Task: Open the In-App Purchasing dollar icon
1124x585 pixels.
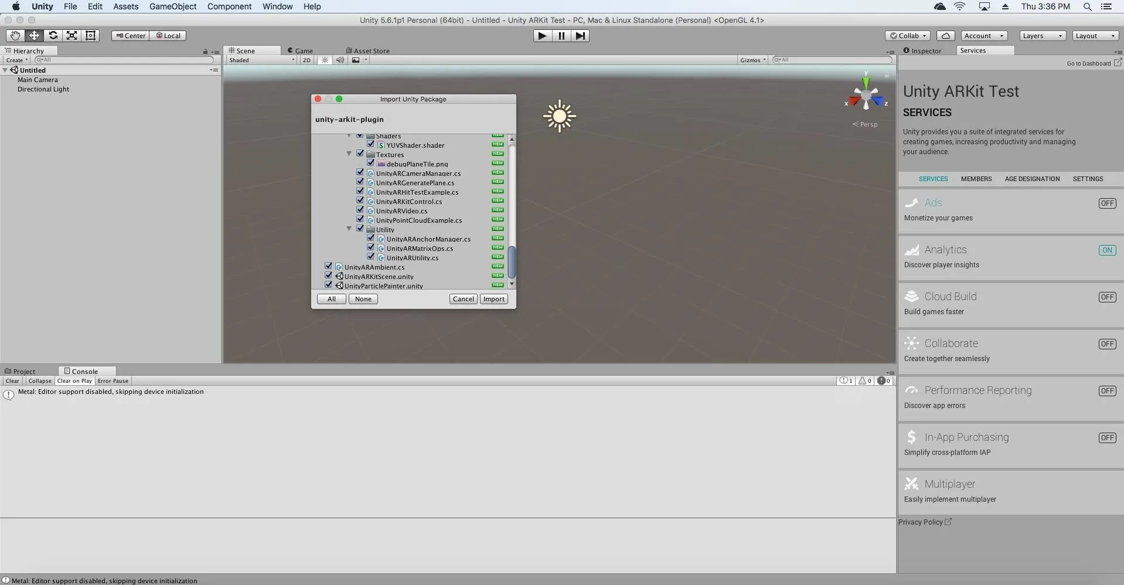Action: 911,437
